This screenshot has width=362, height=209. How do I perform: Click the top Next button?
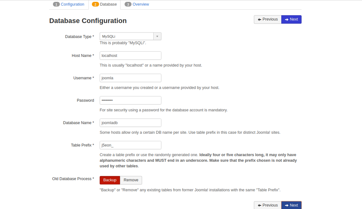[x=291, y=19]
